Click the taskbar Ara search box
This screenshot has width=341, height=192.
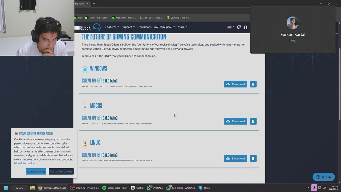(x=19, y=188)
